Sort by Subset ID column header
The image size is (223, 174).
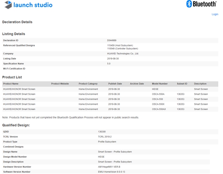(x=182, y=84)
